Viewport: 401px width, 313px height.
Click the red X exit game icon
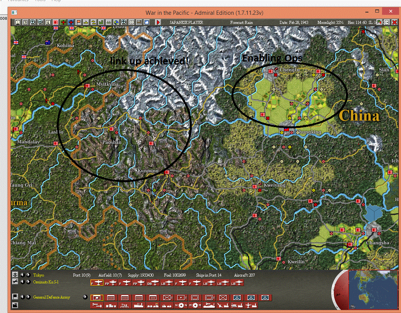tap(394, 22)
